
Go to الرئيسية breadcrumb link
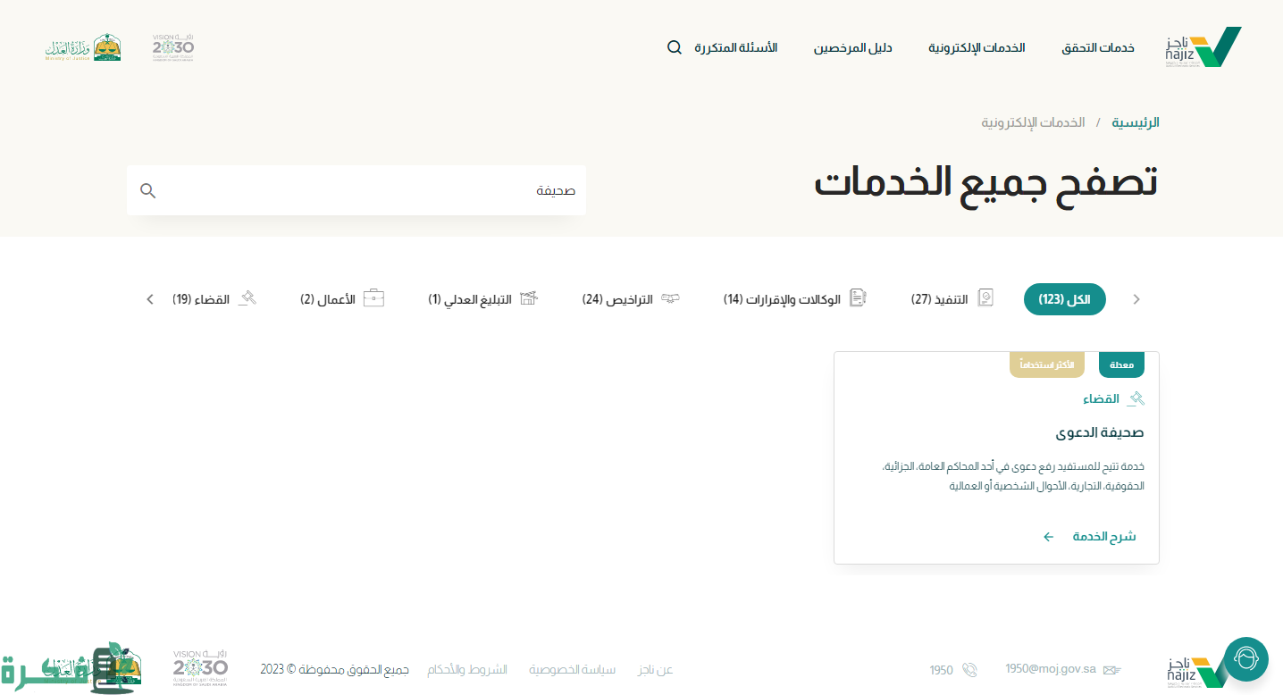point(1135,122)
